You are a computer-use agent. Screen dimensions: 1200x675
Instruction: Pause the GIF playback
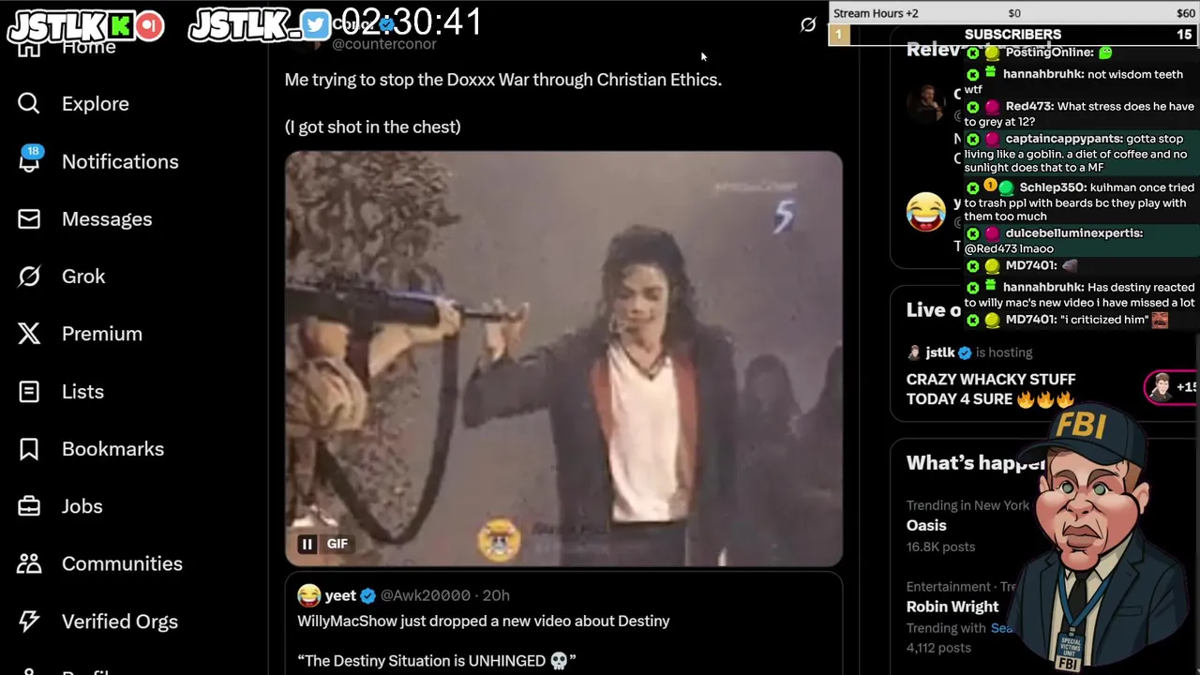tap(307, 544)
